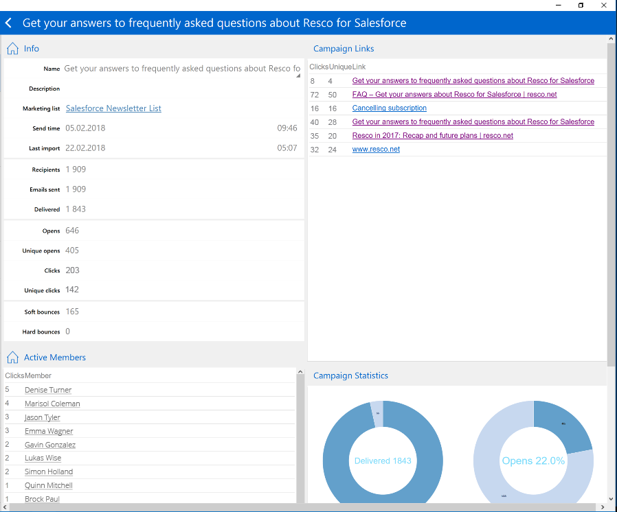Viewport: 617px width, 512px height.
Task: Minimize the application window
Action: [559, 5]
